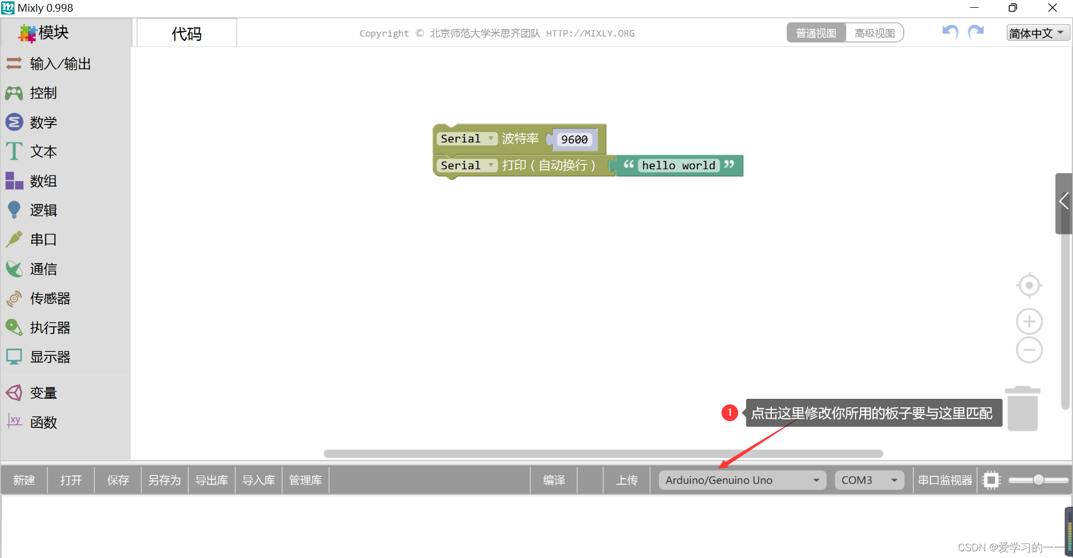Select the 显示器 (Display) category
Viewport: 1073px width, 558px height.
tap(50, 356)
